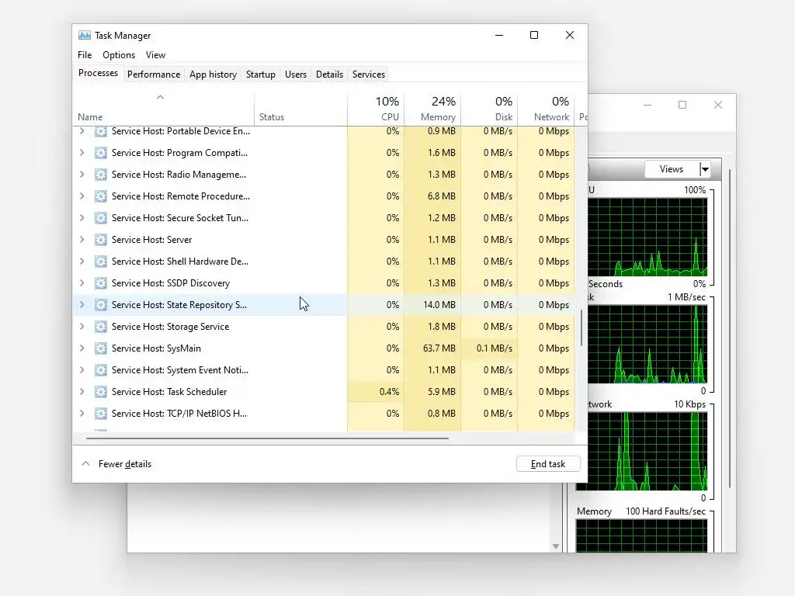Open the View menu
The height and width of the screenshot is (596, 795).
[x=155, y=55]
